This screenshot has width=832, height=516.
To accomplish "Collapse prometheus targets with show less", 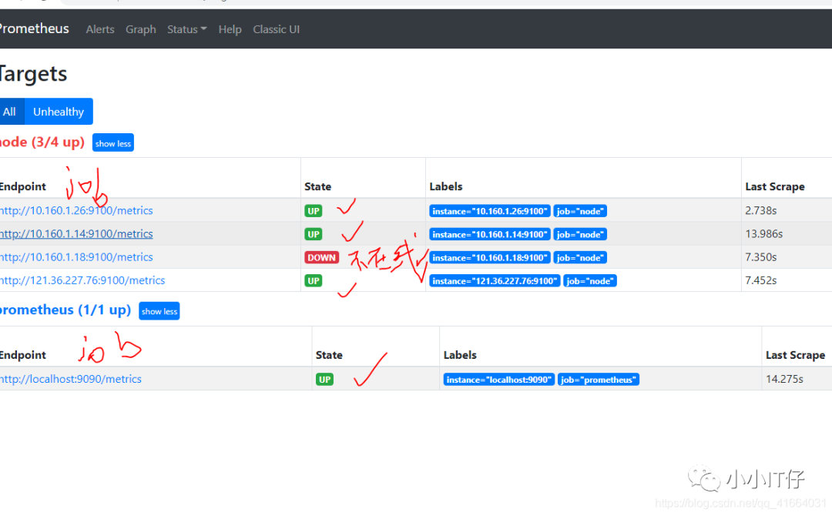I will [159, 311].
